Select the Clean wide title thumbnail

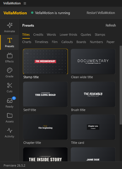click(93, 62)
